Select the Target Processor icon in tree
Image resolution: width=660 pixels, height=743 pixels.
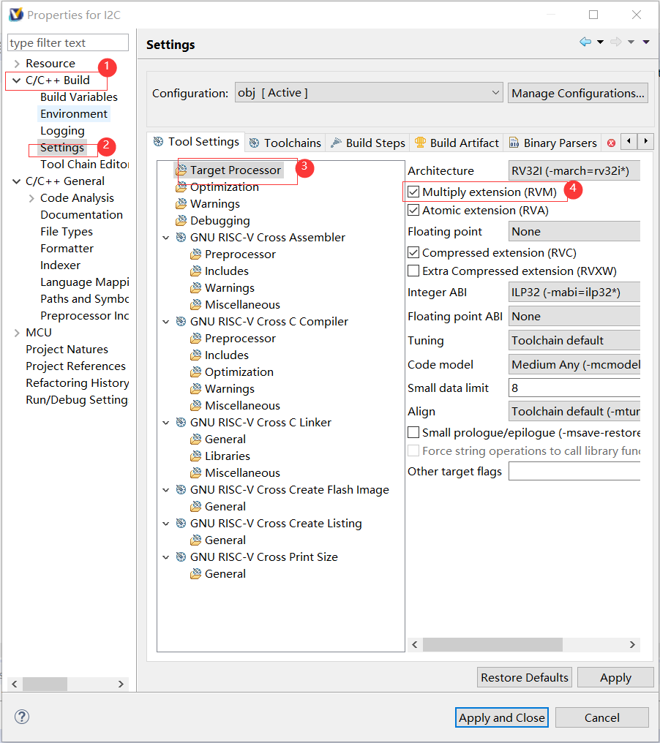click(181, 170)
